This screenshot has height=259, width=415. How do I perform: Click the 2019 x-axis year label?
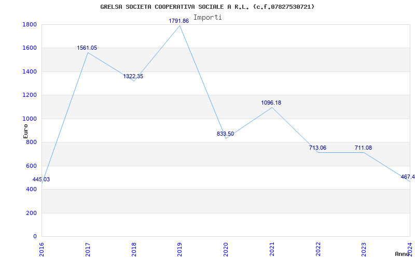pos(180,249)
